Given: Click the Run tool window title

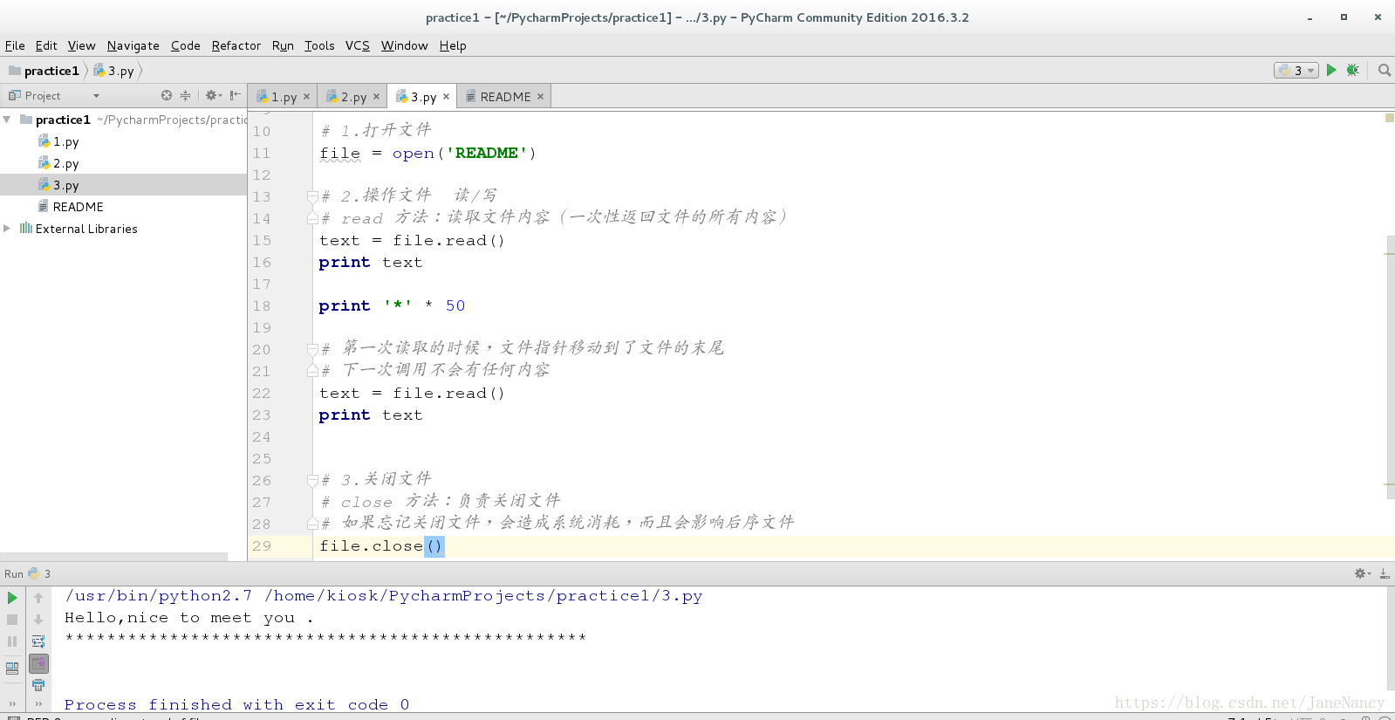Looking at the screenshot, I should point(27,573).
